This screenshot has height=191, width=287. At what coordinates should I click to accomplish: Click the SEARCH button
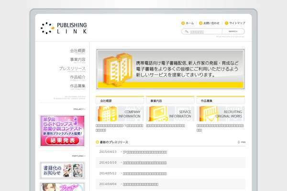pyautogui.click(x=233, y=32)
